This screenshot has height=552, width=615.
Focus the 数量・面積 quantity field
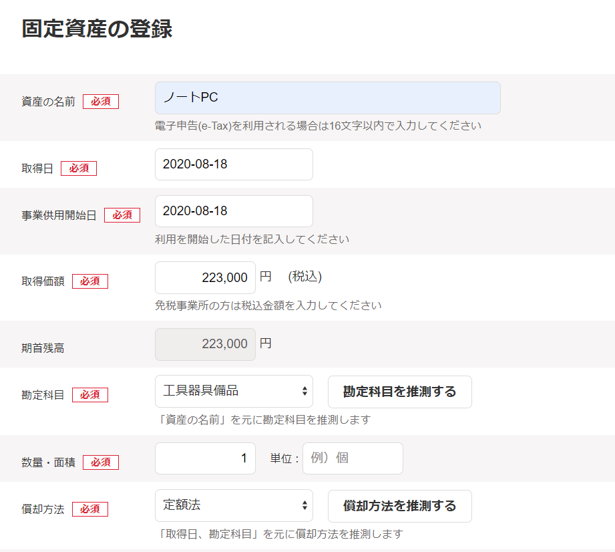(205, 458)
